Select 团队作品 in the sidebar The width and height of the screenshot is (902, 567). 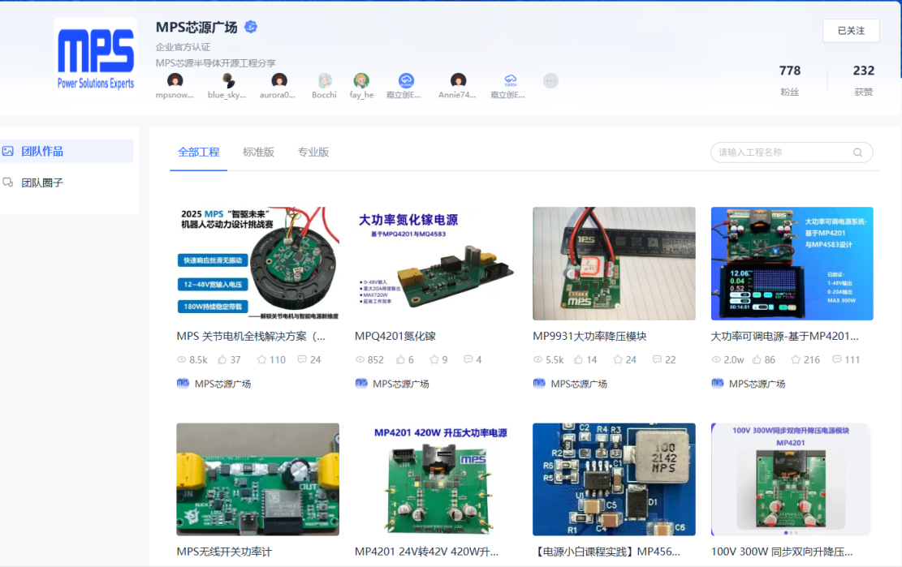[x=66, y=151]
